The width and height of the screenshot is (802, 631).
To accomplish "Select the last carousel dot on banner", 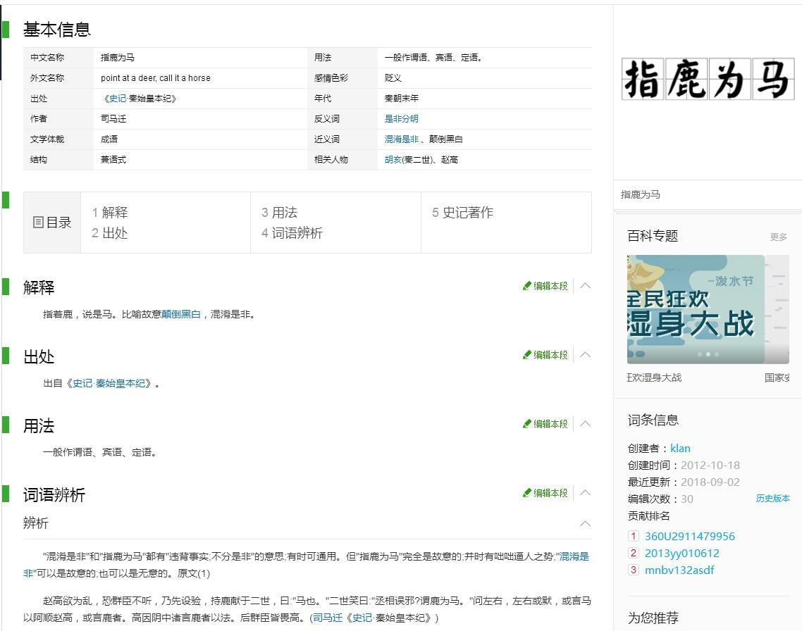I will pos(717,354).
